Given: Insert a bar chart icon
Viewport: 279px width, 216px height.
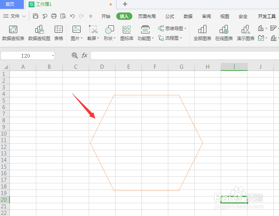Looking at the screenshot, I should [273, 28].
